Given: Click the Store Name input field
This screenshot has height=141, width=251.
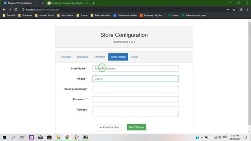Looking at the screenshot, I should point(135,69).
